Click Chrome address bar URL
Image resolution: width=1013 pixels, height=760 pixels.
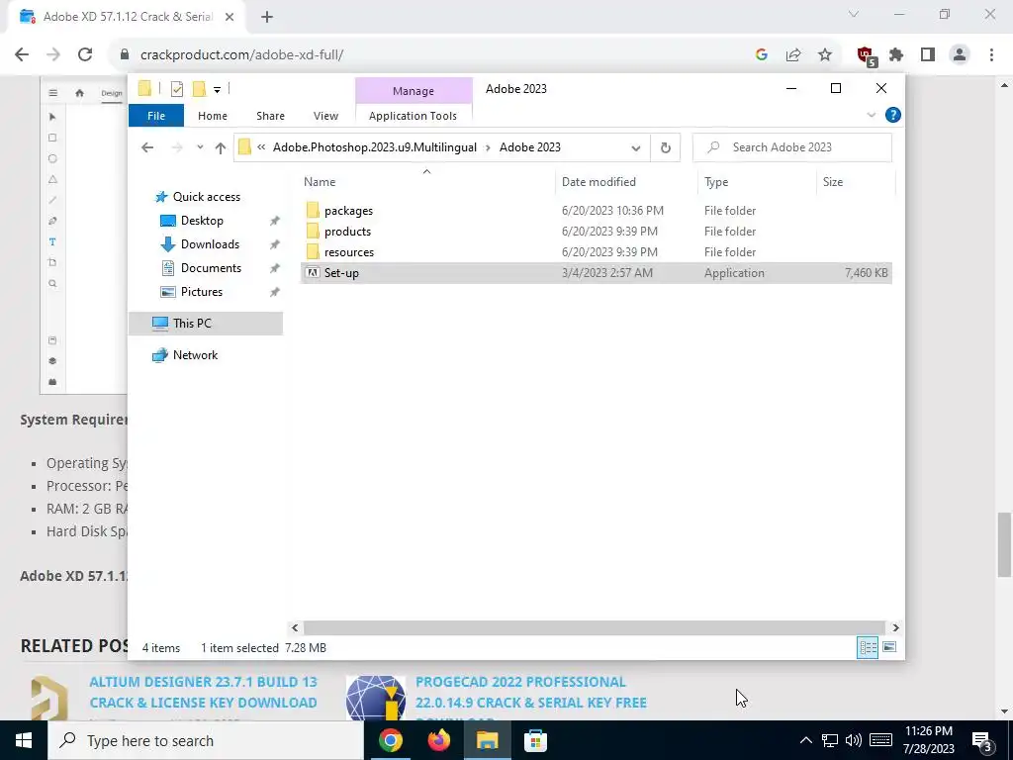coord(241,55)
